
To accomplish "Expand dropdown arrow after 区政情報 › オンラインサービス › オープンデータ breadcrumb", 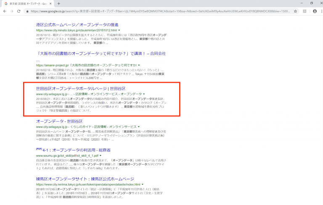I will pos(144,94).
